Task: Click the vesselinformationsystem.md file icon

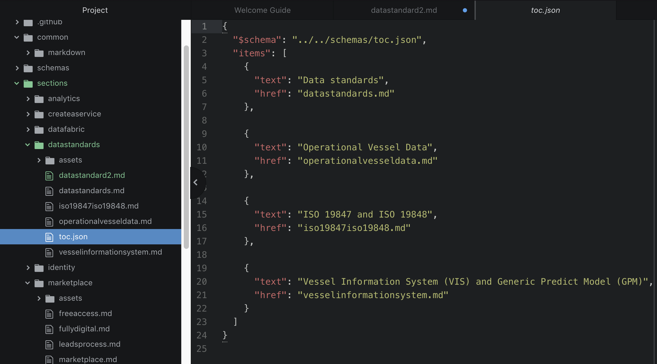Action: 49,253
